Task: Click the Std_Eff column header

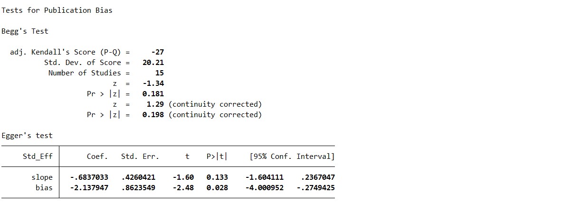Action: [38, 157]
